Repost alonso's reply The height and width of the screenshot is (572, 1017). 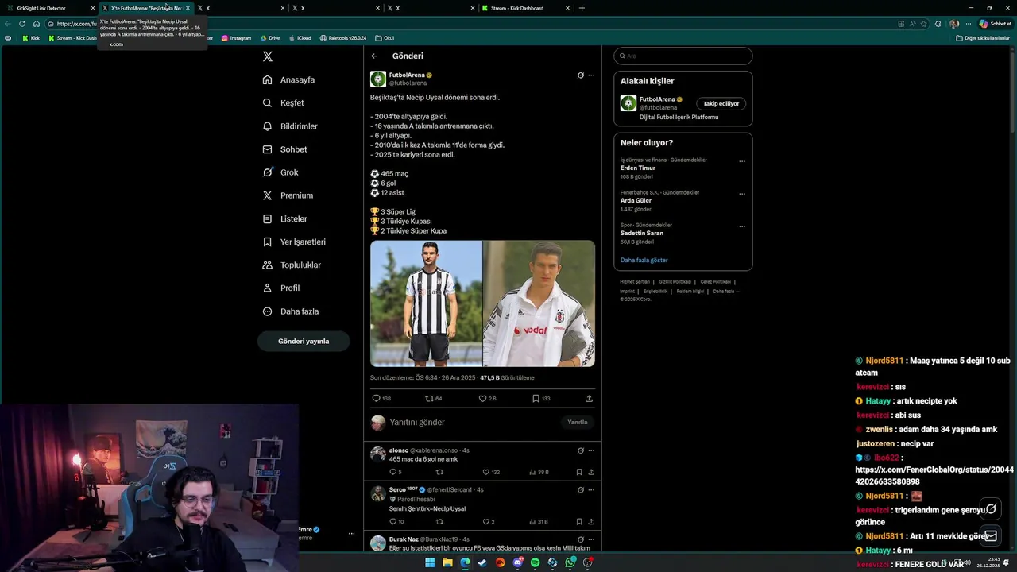coord(439,472)
